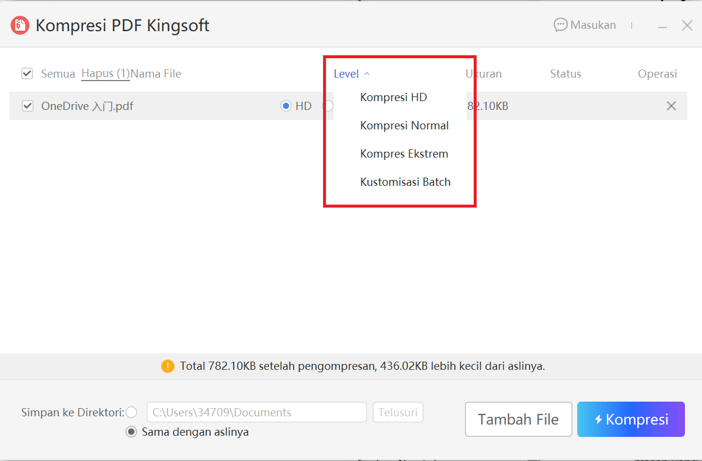The width and height of the screenshot is (702, 461).
Task: Pick Kompres Ekstrem from the list
Action: 404,153
